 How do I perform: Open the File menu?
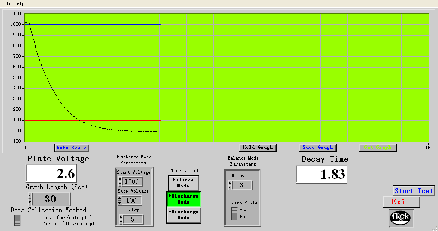pyautogui.click(x=6, y=3)
